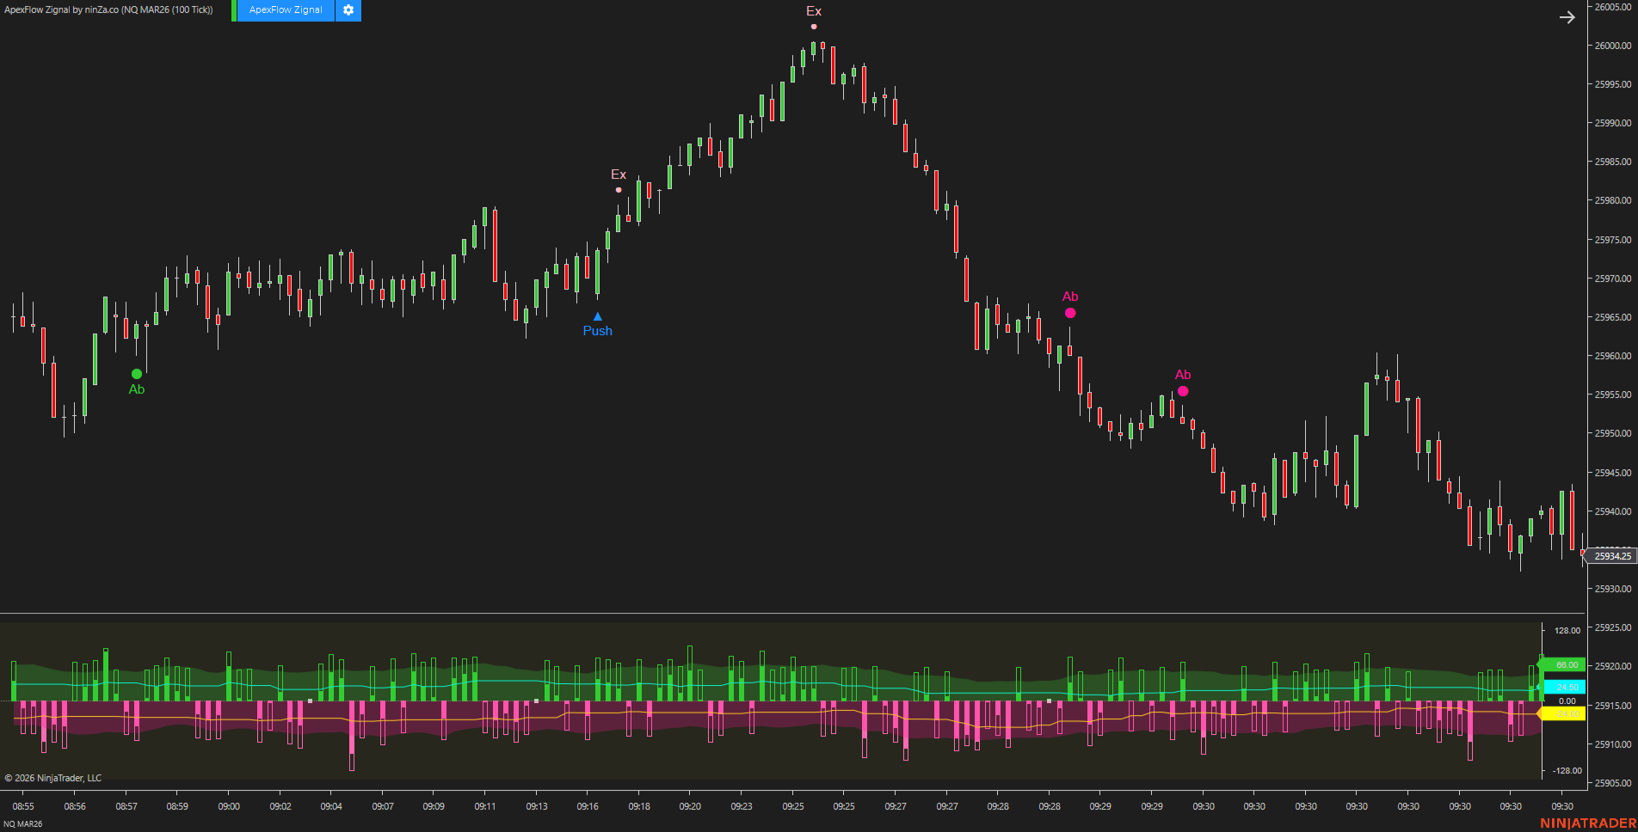Click the current price marker 25934.25
Screen dimensions: 1638x832
coord(1611,556)
